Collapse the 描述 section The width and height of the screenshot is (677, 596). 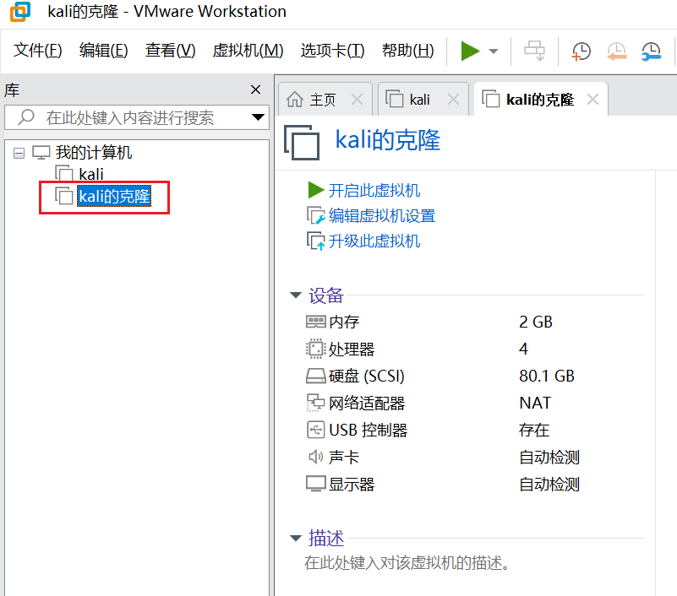click(296, 539)
